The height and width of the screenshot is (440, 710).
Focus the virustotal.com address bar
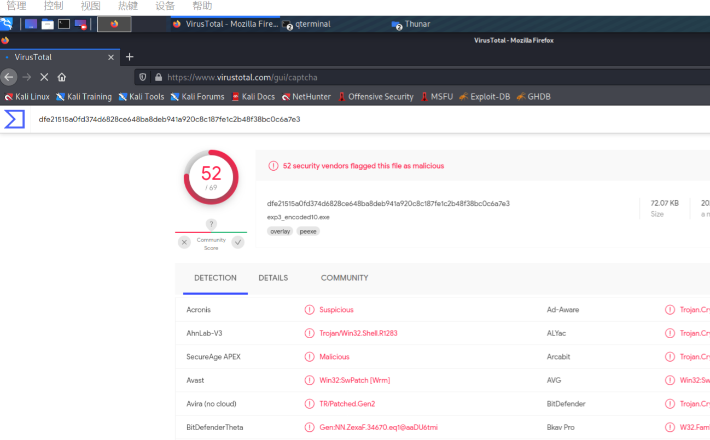(422, 77)
